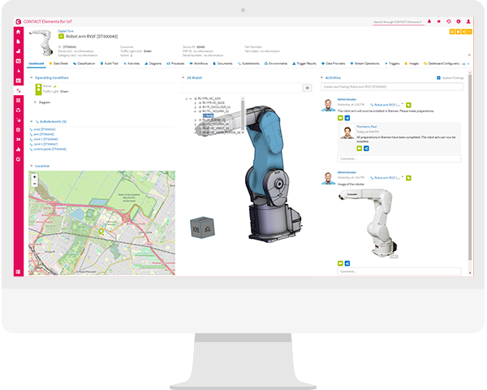Open the Digital Twin breadcrumb link
Viewport: 487px width, 390px height.
tap(66, 31)
